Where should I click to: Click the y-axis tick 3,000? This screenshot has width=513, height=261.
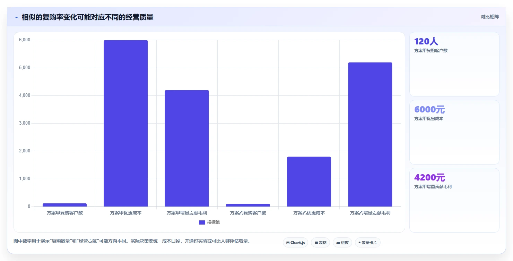pos(25,123)
